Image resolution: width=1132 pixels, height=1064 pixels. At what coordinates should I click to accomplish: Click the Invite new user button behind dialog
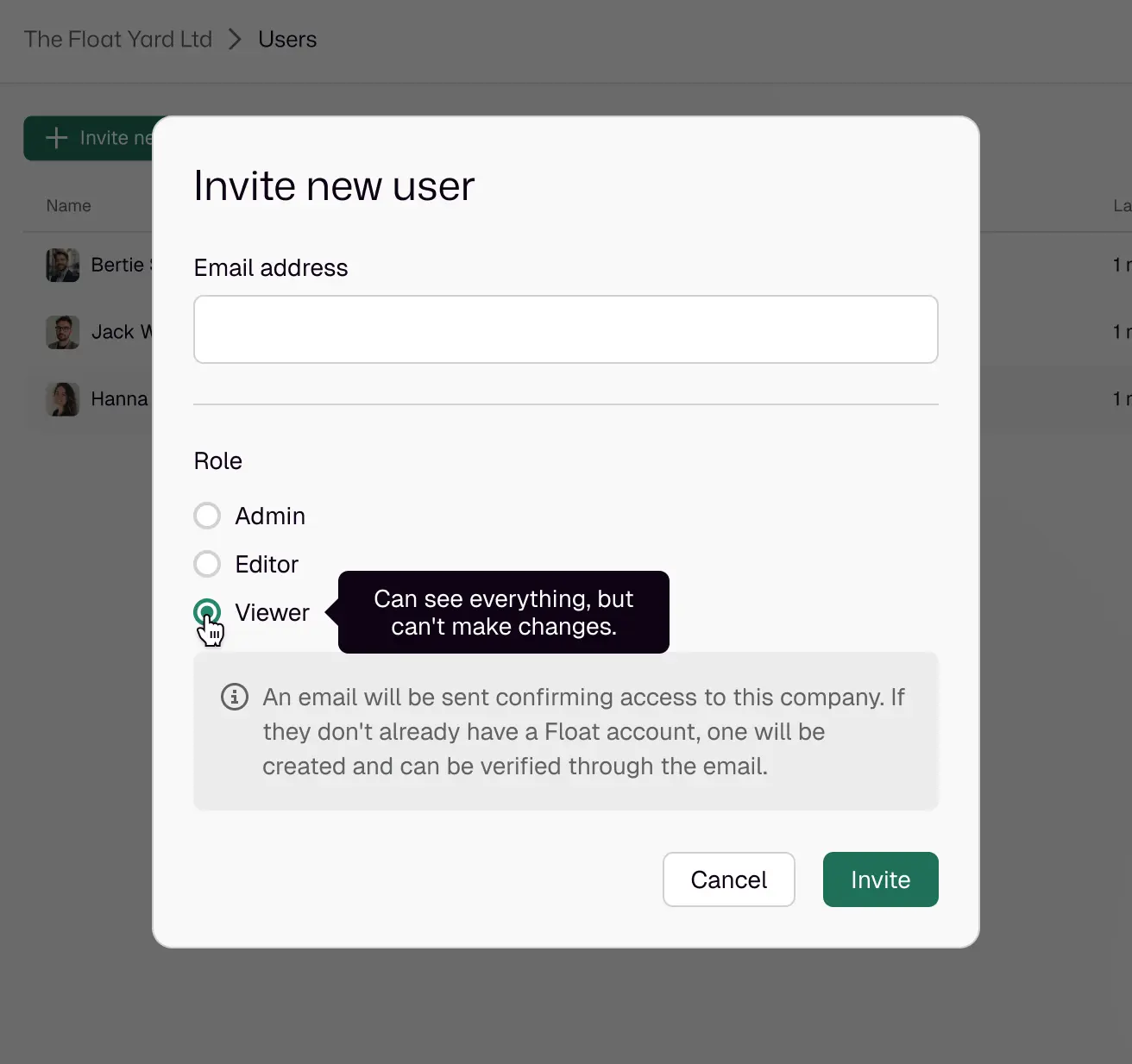pyautogui.click(x=88, y=138)
